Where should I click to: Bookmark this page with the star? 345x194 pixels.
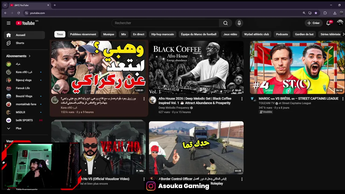316,13
